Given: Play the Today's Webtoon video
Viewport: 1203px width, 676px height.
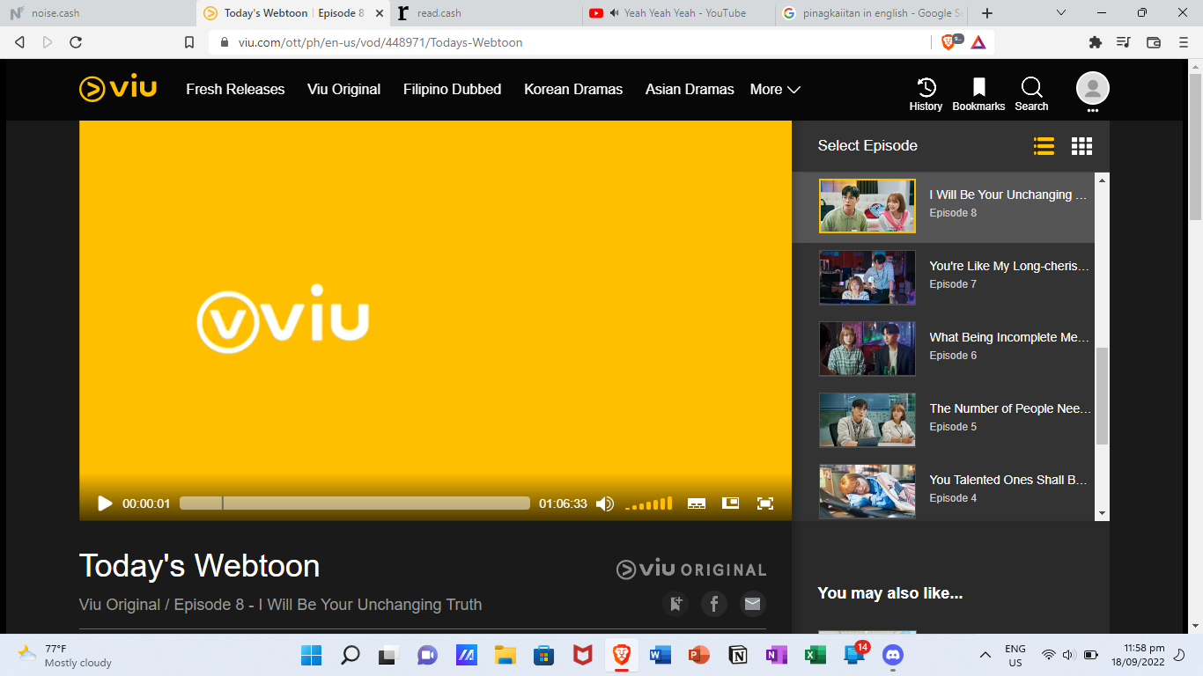Looking at the screenshot, I should pyautogui.click(x=105, y=503).
